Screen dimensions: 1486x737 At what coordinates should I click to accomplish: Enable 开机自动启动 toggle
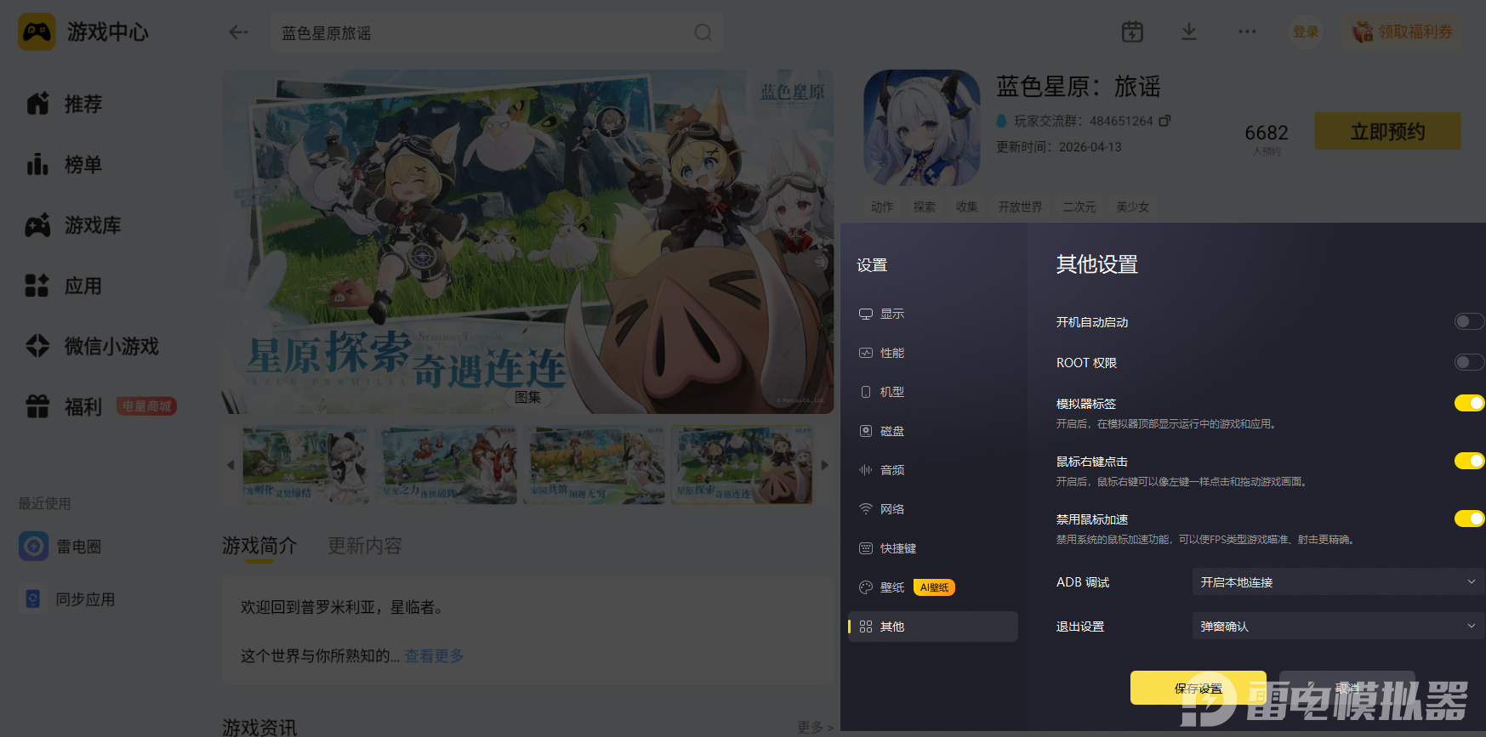point(1469,321)
